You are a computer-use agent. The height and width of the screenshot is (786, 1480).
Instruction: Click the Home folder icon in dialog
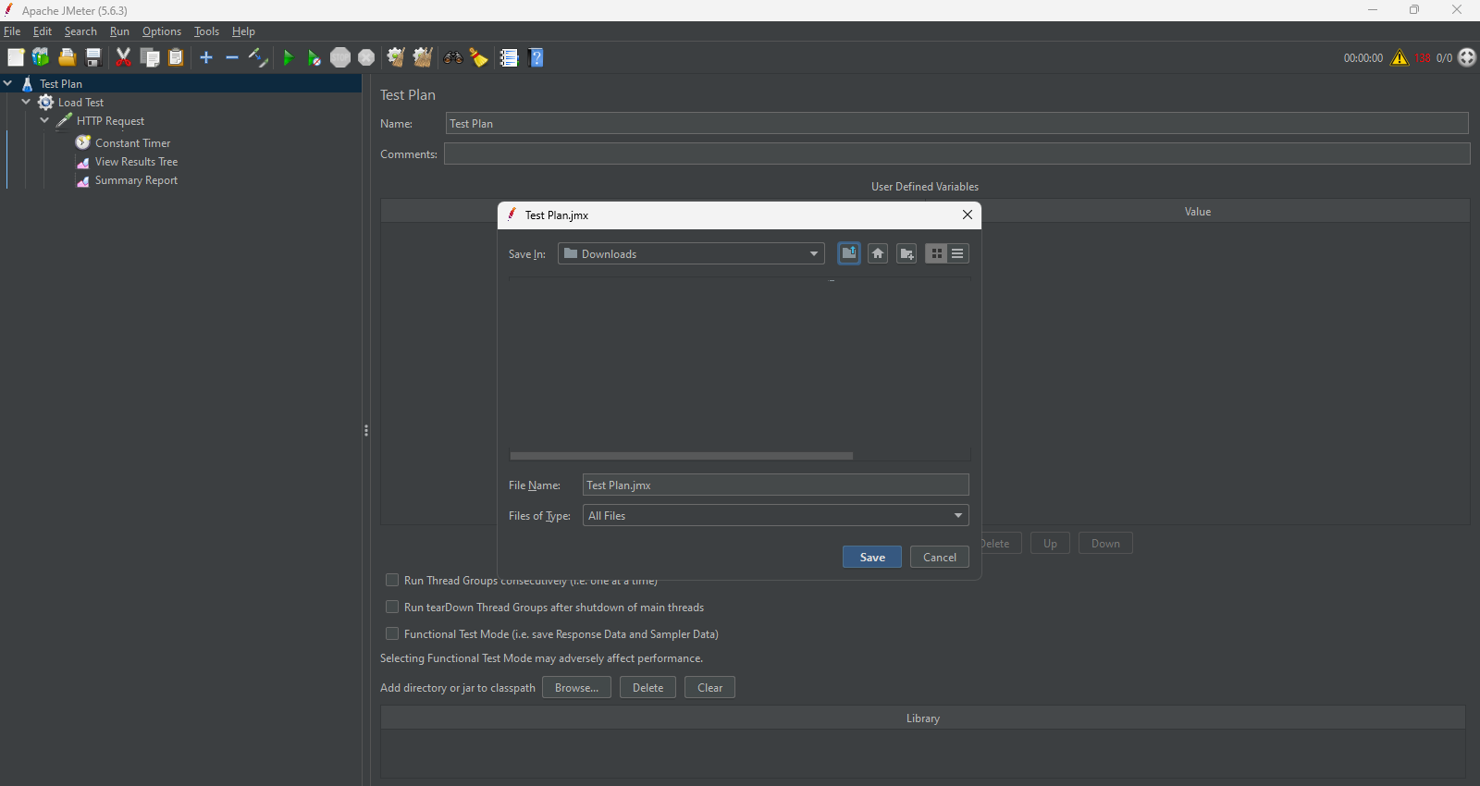878,253
